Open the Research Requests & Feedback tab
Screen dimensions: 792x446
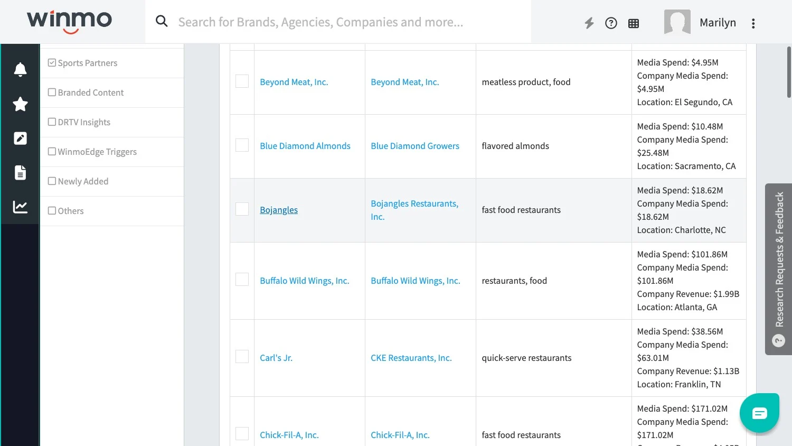click(779, 269)
